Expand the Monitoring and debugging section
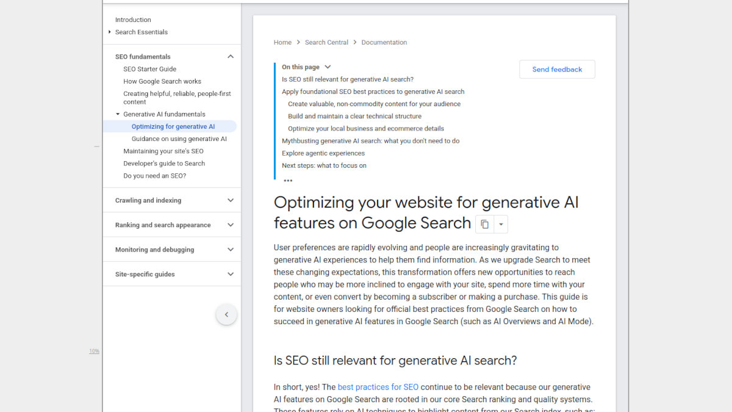Screen dimensions: 732x412 [231, 250]
